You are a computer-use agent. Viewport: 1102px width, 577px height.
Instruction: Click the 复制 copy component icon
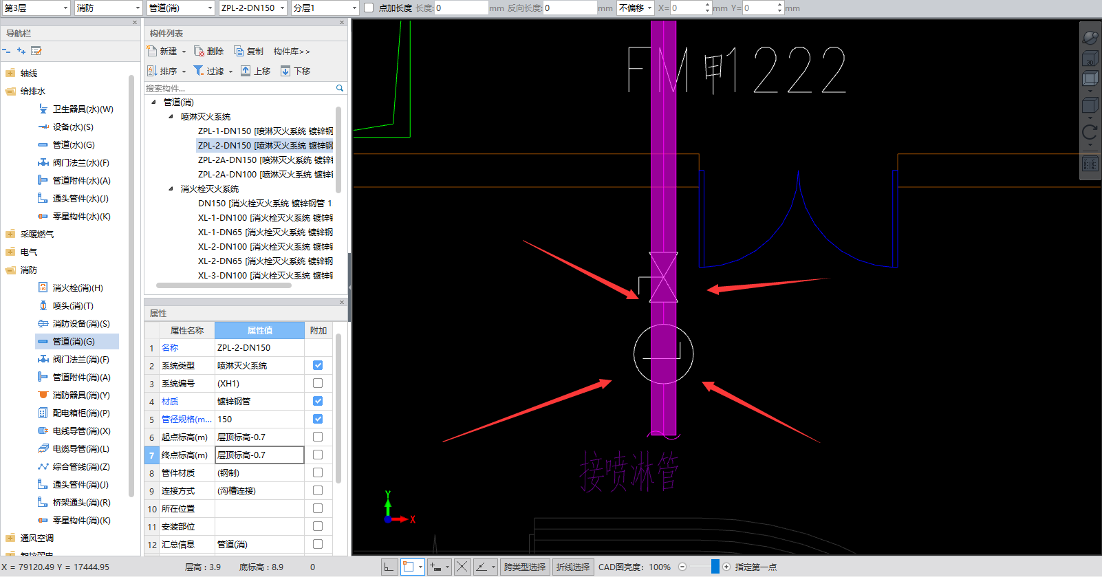(239, 52)
